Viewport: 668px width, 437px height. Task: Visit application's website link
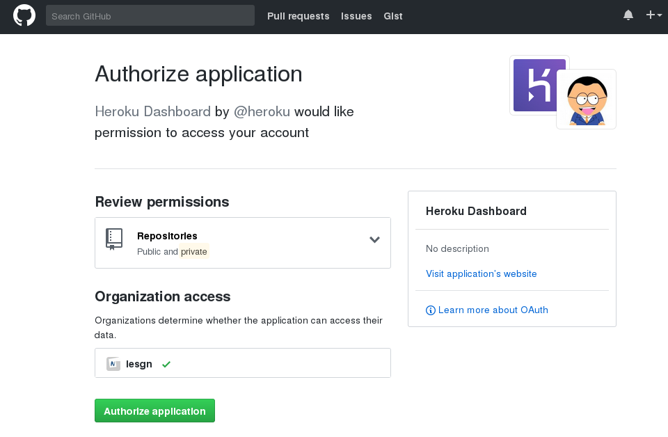coord(481,273)
